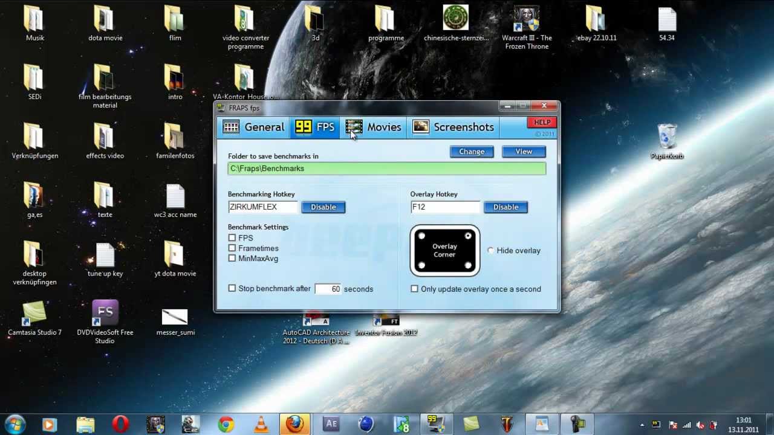
Task: Select the Hide overlay radio button
Action: [490, 251]
